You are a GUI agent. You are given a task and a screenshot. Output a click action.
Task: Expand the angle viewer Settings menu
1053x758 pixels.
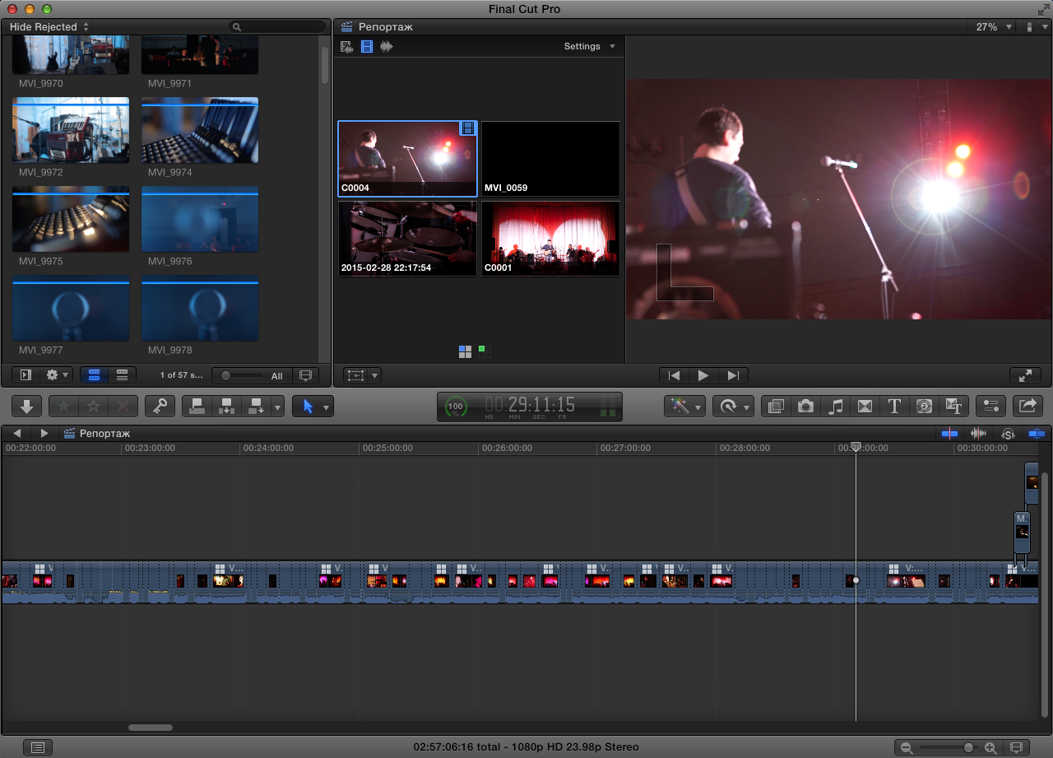[x=589, y=46]
